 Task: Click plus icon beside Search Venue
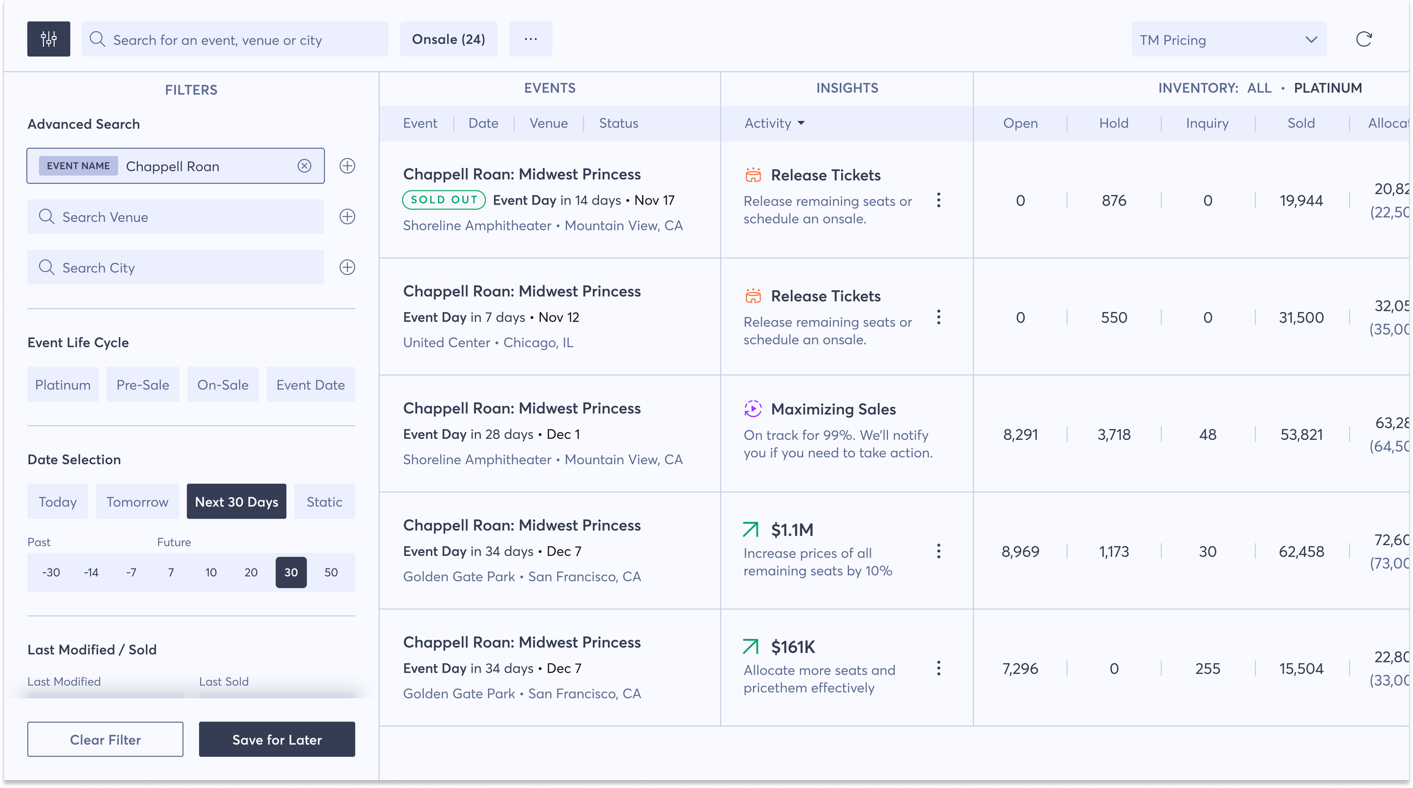(x=347, y=216)
